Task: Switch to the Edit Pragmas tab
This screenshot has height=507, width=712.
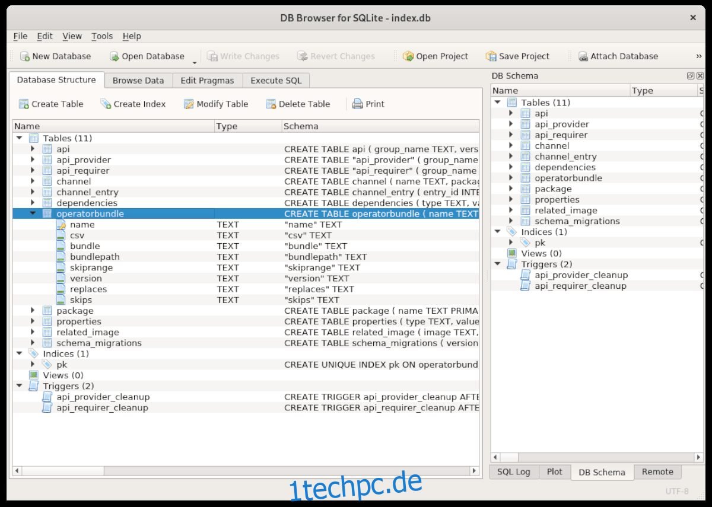Action: click(x=207, y=81)
